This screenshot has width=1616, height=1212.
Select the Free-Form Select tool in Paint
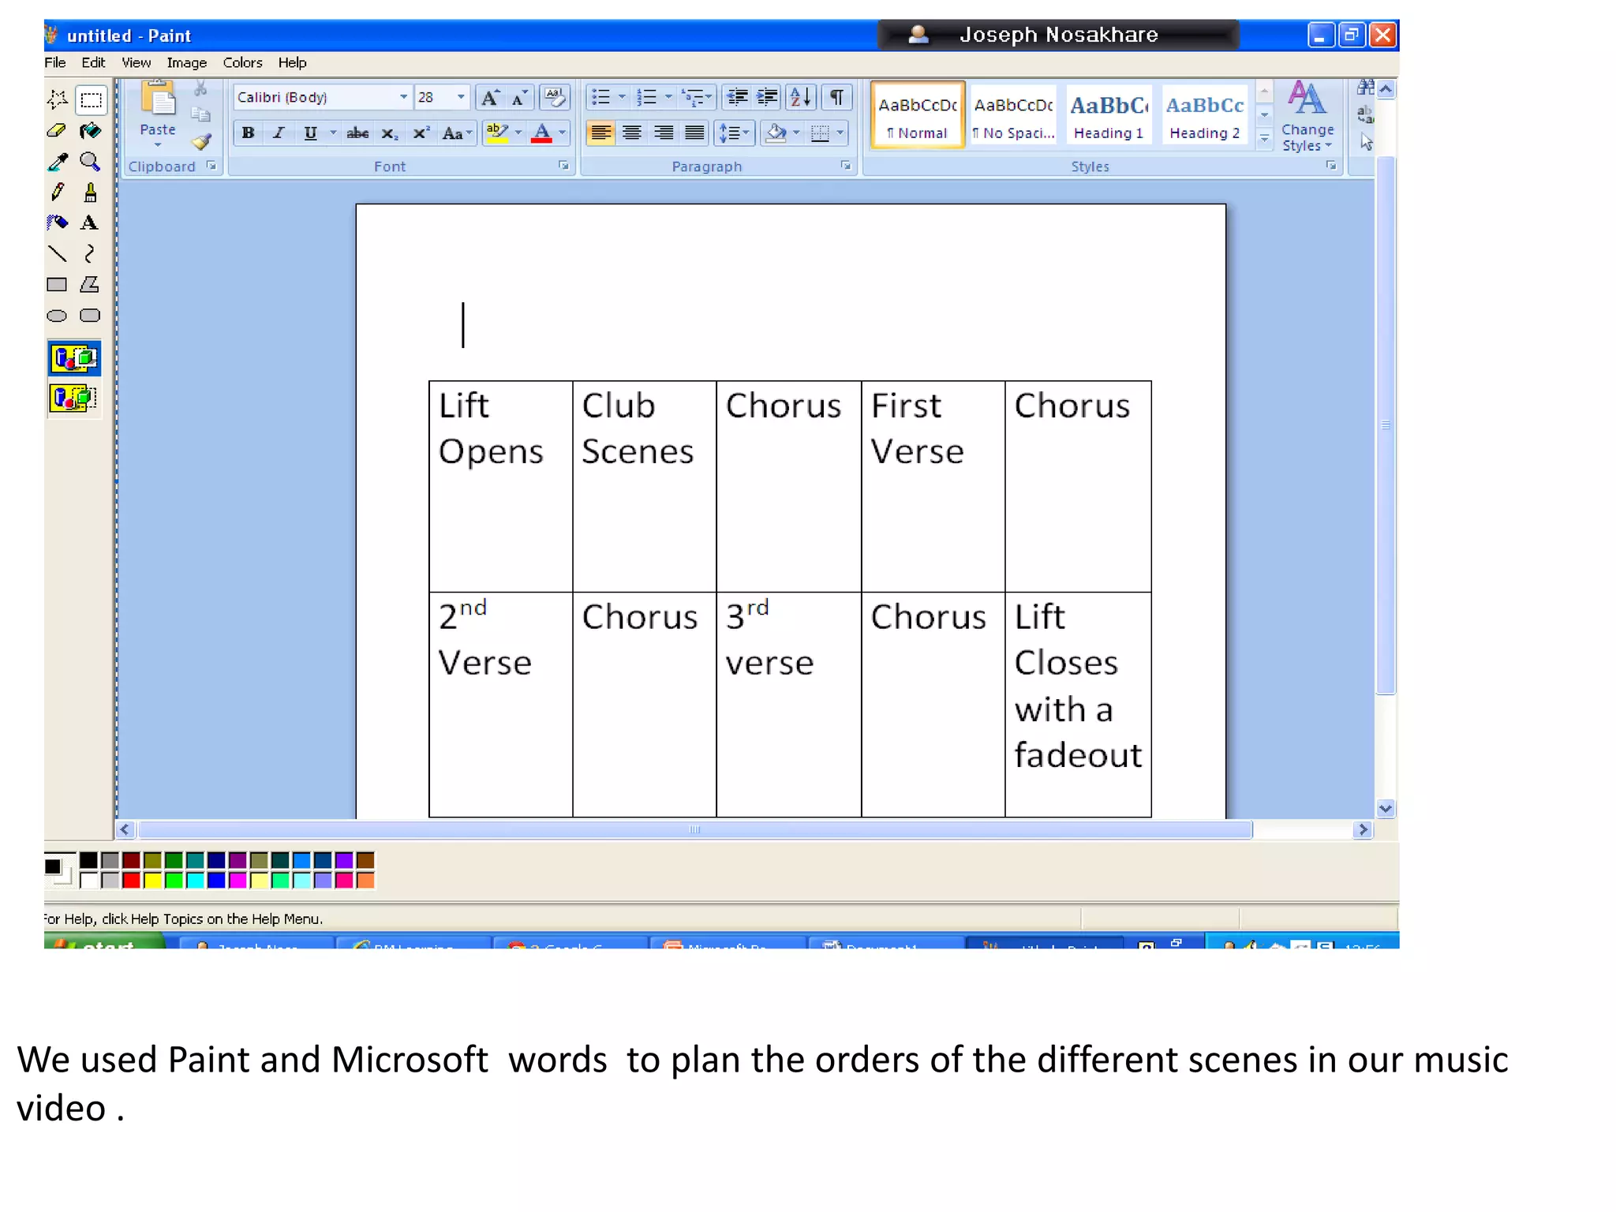point(57,99)
